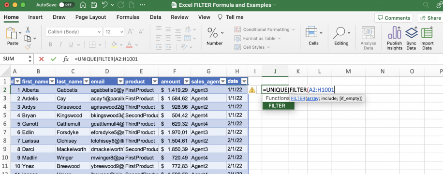443x174 pixels.
Task: Click the Undo arrow icon
Action: (104, 5)
